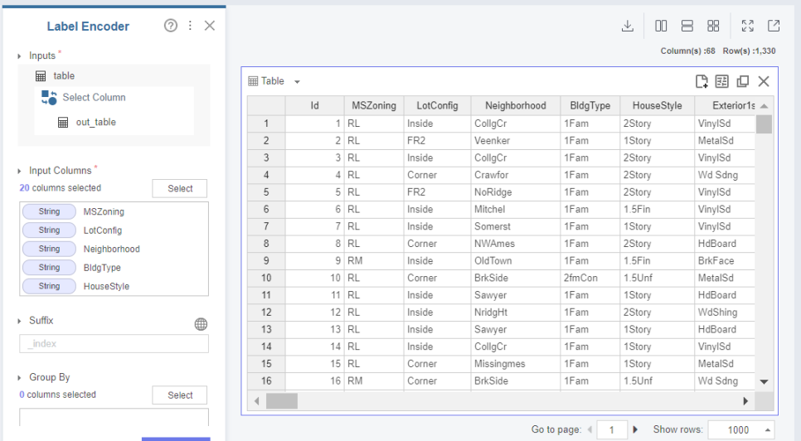Click the BldgType column header
This screenshot has width=801, height=441.
[x=590, y=105]
